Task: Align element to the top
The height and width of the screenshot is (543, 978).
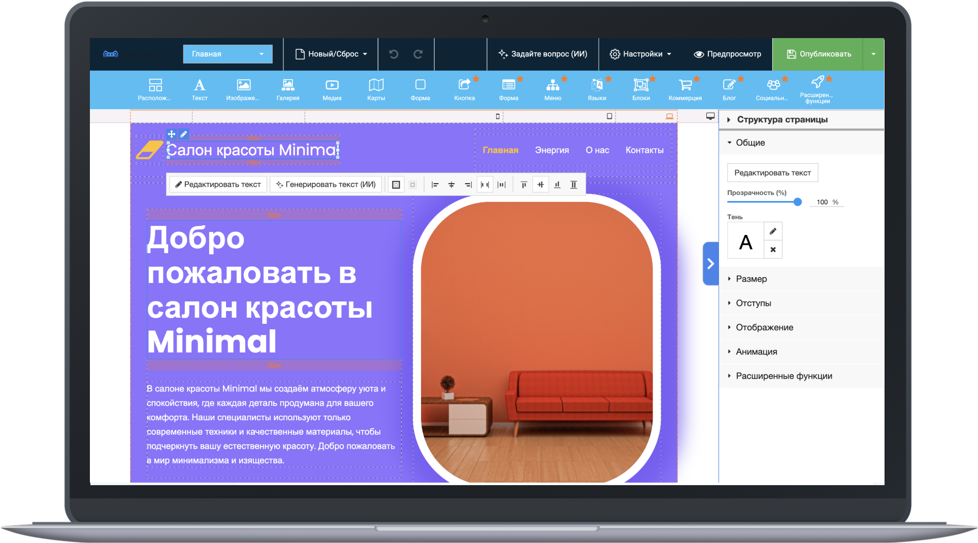Action: 524,185
